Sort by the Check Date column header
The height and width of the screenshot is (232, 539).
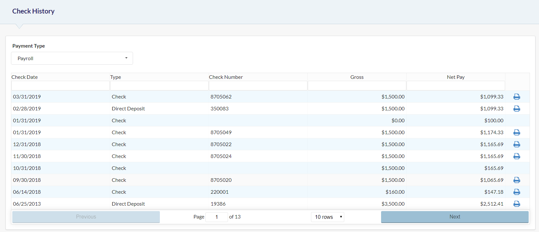coord(25,77)
